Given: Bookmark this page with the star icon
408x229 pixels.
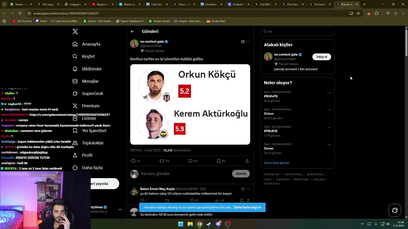Looking at the screenshot, I should tap(358, 13).
